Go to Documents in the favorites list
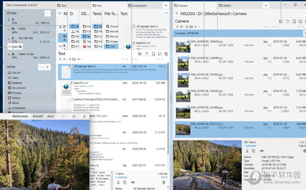This screenshot has width=306, height=190. (17, 88)
